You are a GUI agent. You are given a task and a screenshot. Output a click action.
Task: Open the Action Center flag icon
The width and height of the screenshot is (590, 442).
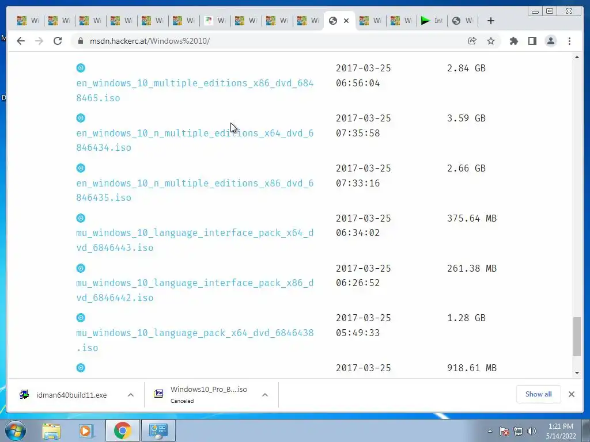pyautogui.click(x=504, y=431)
